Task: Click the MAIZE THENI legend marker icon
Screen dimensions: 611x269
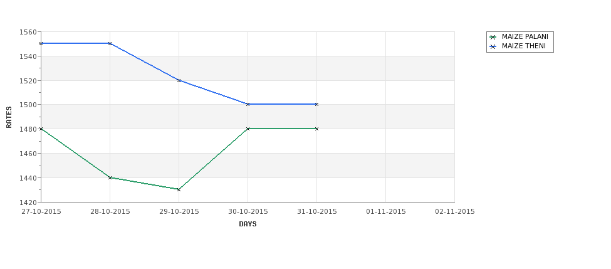Action: tap(493, 46)
